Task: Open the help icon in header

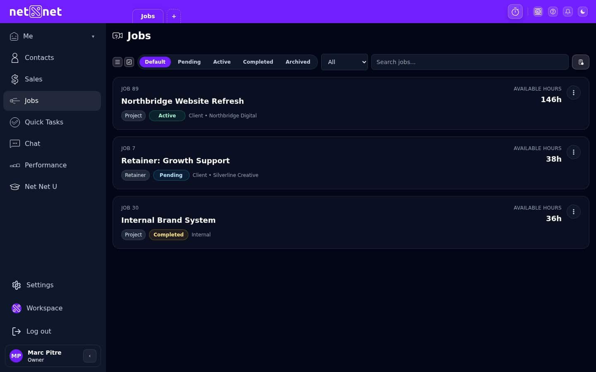Action: 553,12
